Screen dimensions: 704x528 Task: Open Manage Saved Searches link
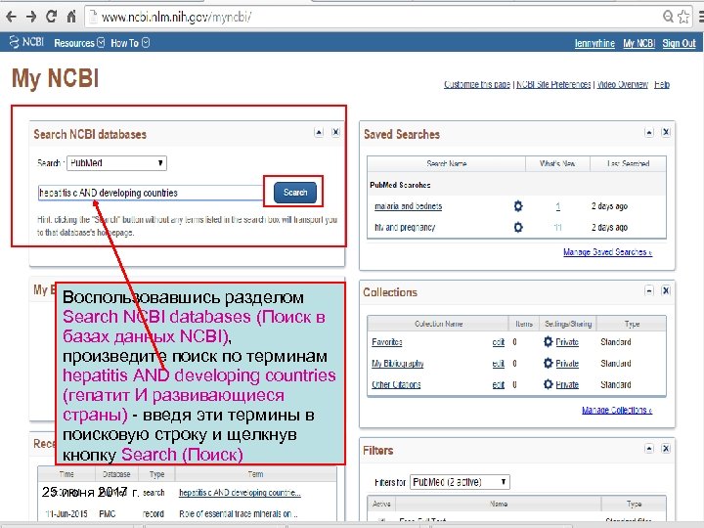(x=607, y=252)
